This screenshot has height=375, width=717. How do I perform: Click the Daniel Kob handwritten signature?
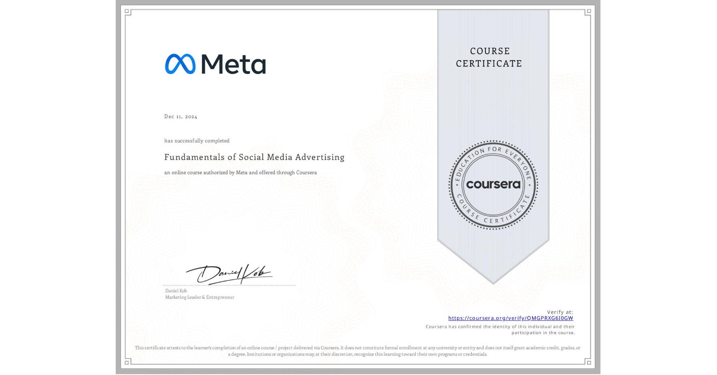(229, 274)
